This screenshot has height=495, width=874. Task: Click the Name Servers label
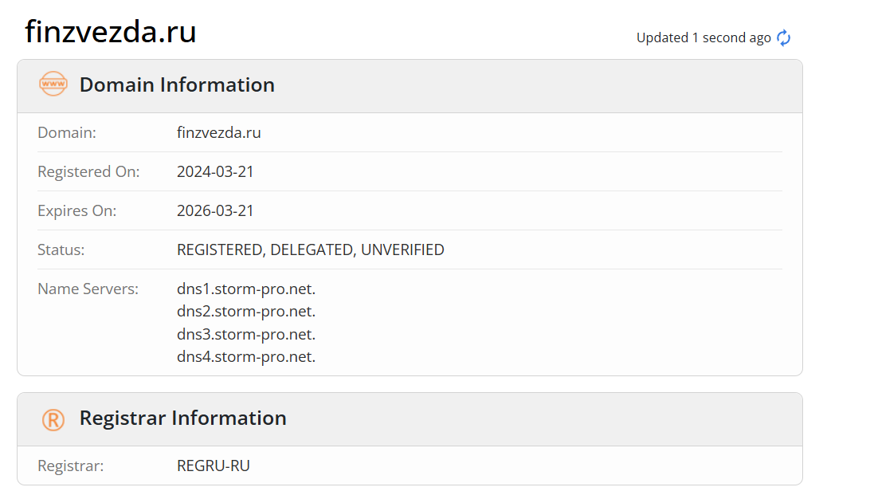88,289
